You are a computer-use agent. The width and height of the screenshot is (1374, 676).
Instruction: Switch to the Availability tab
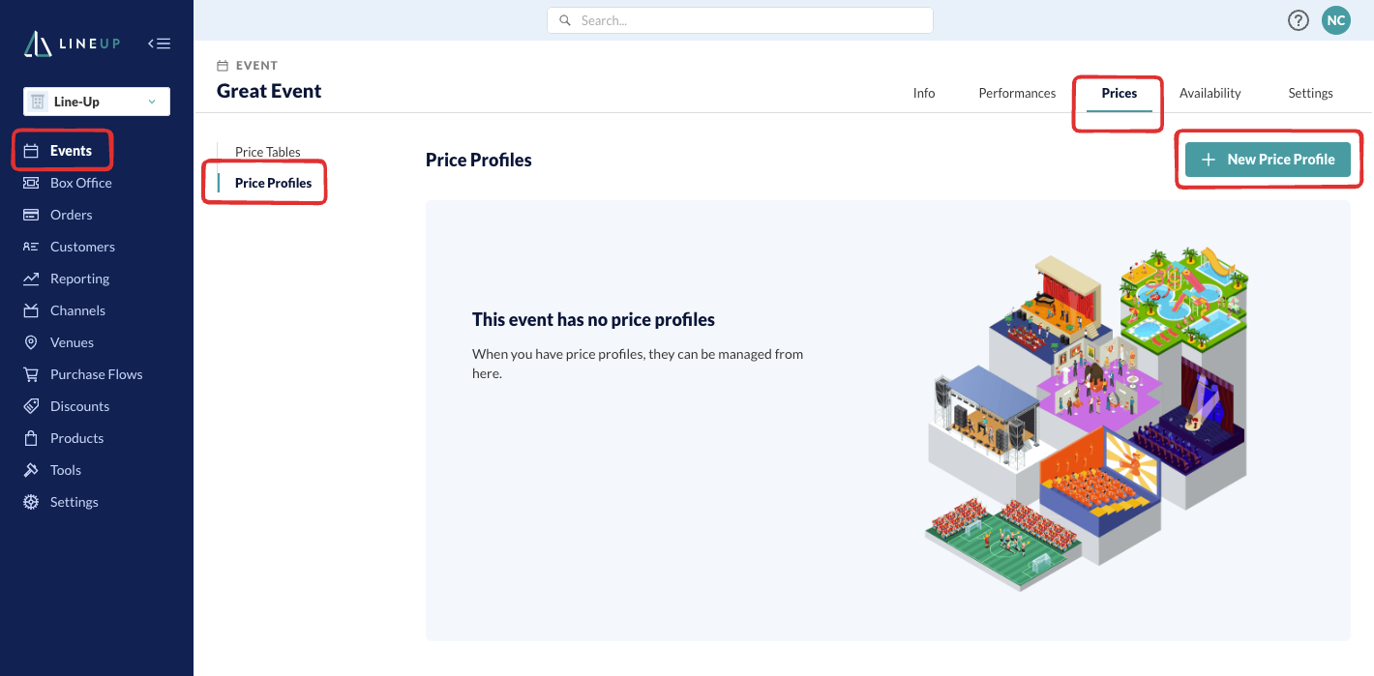1210,93
